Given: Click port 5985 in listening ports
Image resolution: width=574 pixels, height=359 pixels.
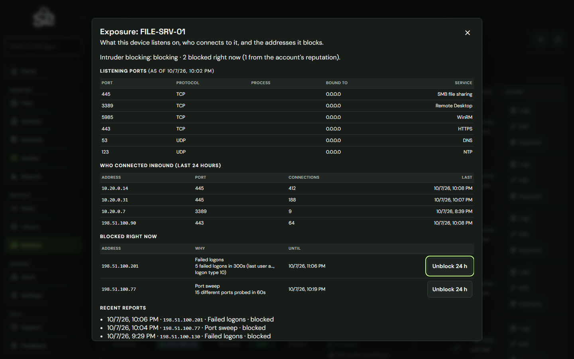Looking at the screenshot, I should coord(107,117).
